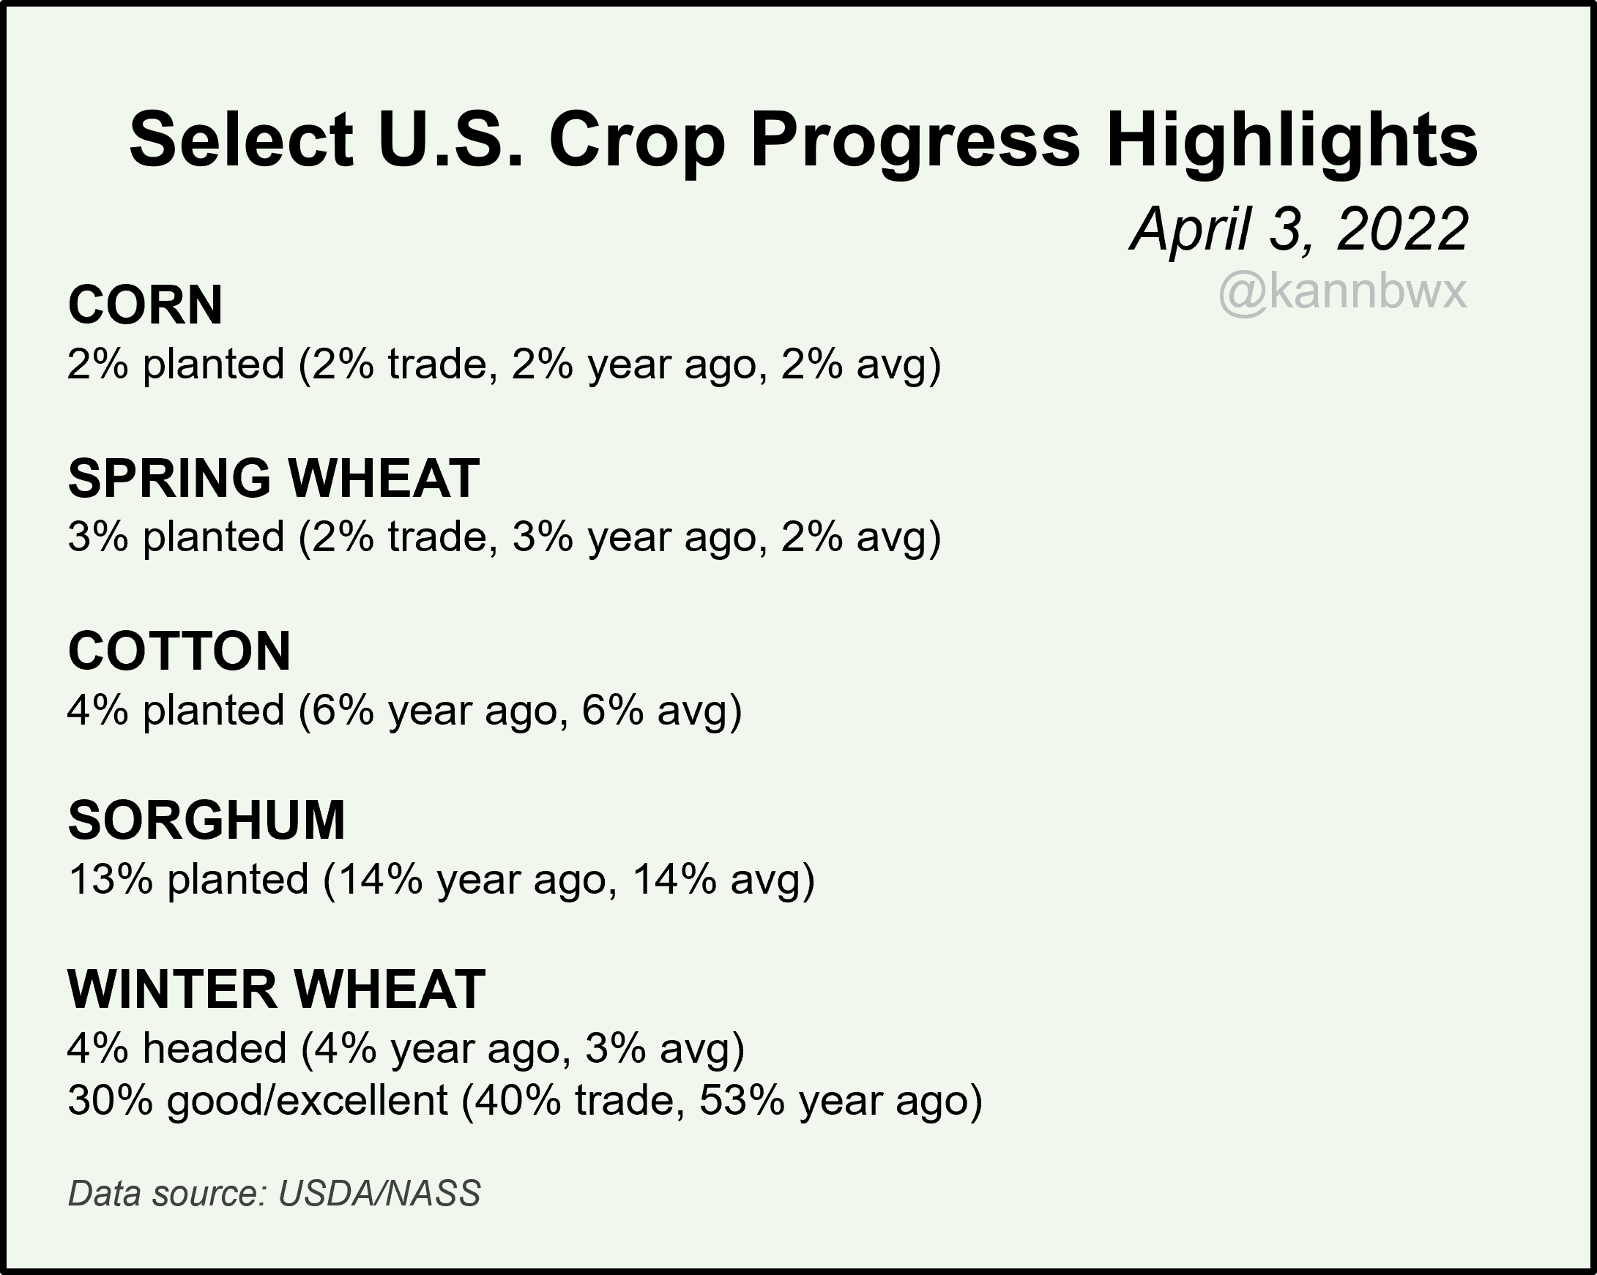Click "40% trade" in the winter wheat rating
Viewport: 1597px width, 1275px height.
pyautogui.click(x=570, y=1100)
